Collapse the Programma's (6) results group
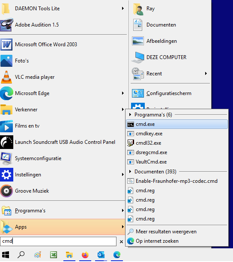 click(130, 115)
